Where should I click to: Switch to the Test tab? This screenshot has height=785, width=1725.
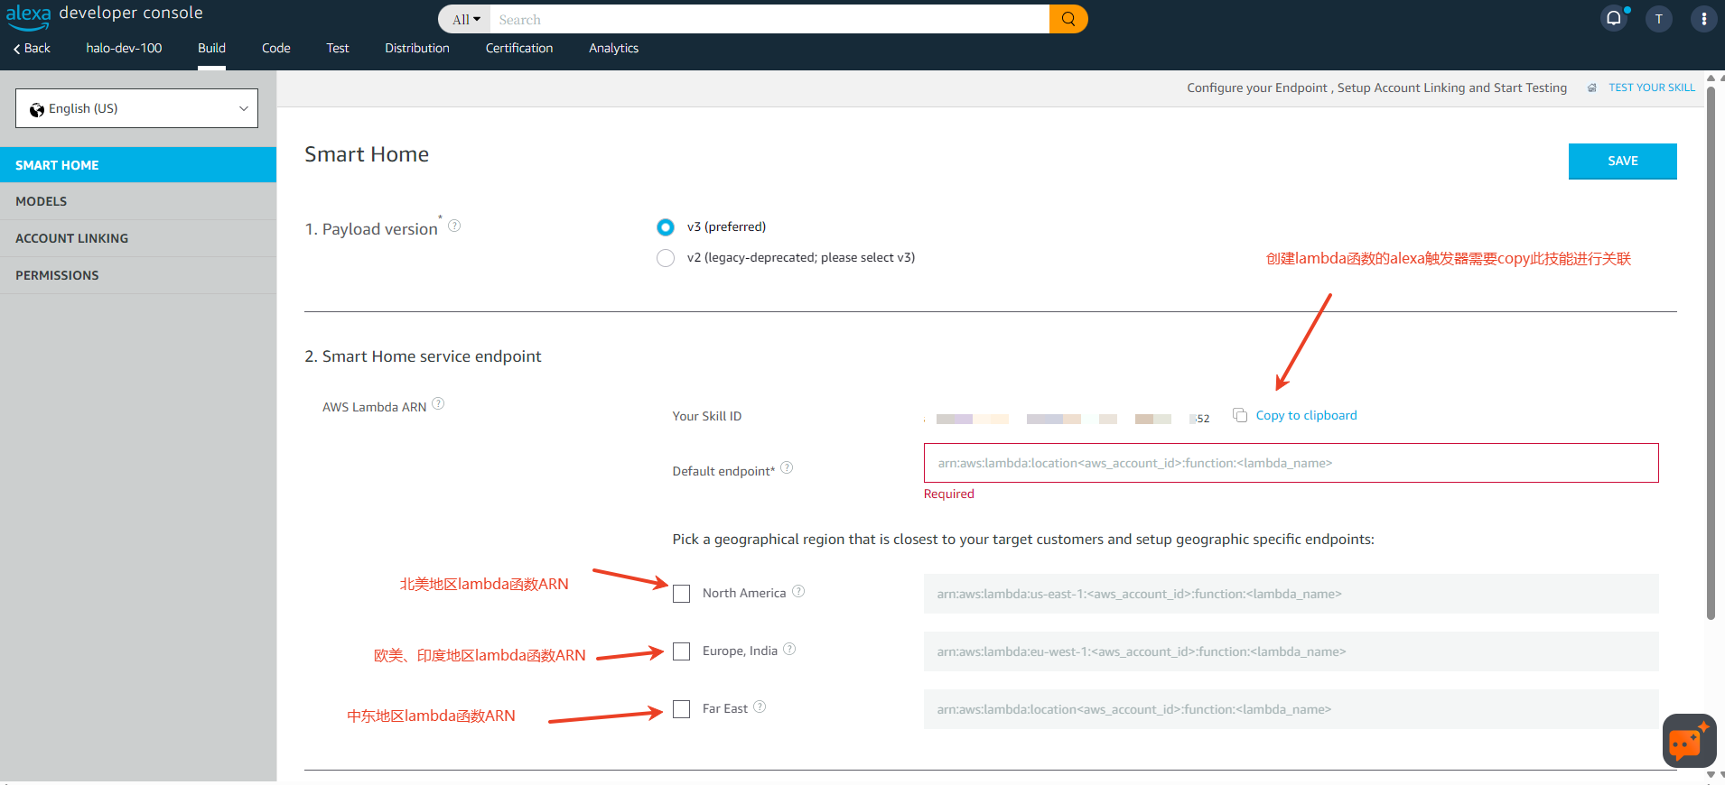[338, 49]
